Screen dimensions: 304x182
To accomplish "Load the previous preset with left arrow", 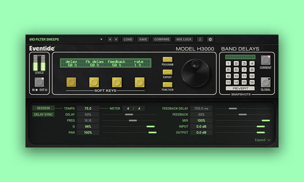I will click(x=110, y=39).
